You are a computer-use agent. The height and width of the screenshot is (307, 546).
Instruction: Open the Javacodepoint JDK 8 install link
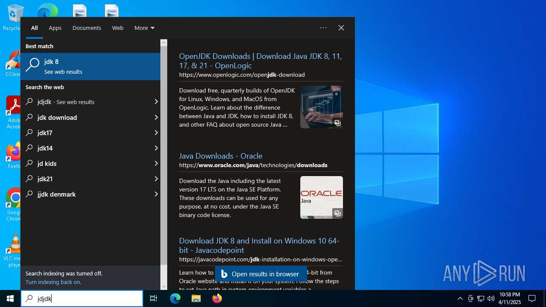pos(259,245)
